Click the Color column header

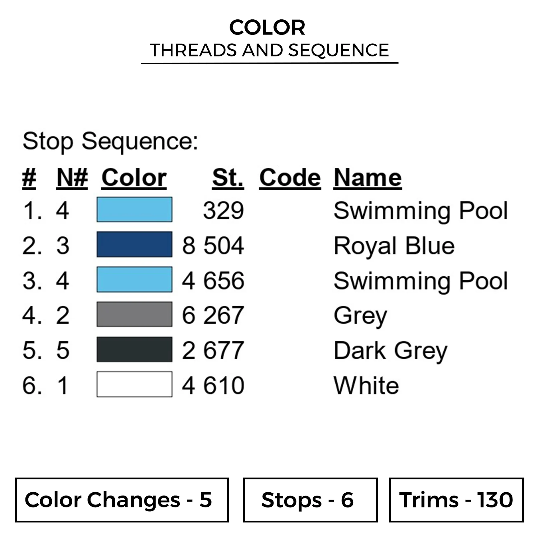(134, 178)
